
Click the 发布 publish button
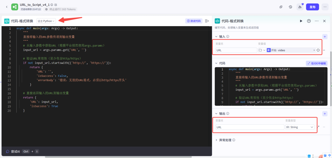pos(312,7)
